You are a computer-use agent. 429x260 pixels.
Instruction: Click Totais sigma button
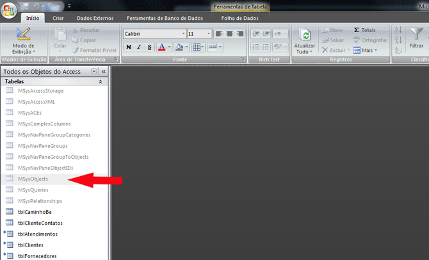click(365, 30)
